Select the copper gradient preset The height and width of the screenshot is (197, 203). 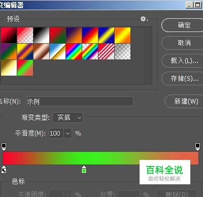coord(42,52)
